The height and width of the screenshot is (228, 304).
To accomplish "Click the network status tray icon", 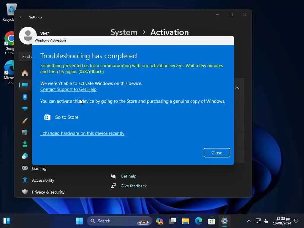I will (258, 221).
